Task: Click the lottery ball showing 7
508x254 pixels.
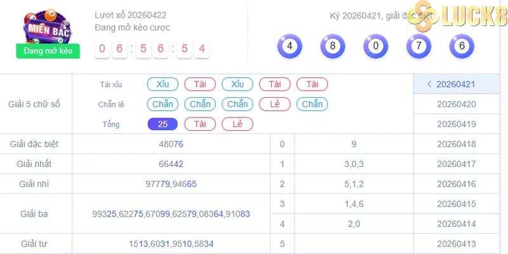Action: tap(419, 46)
